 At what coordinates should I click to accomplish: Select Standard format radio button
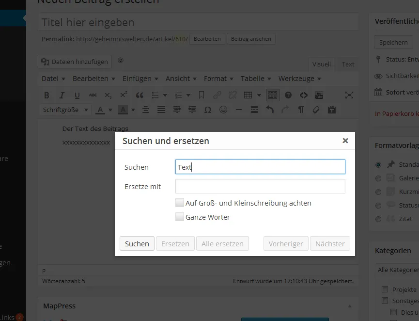click(x=378, y=165)
